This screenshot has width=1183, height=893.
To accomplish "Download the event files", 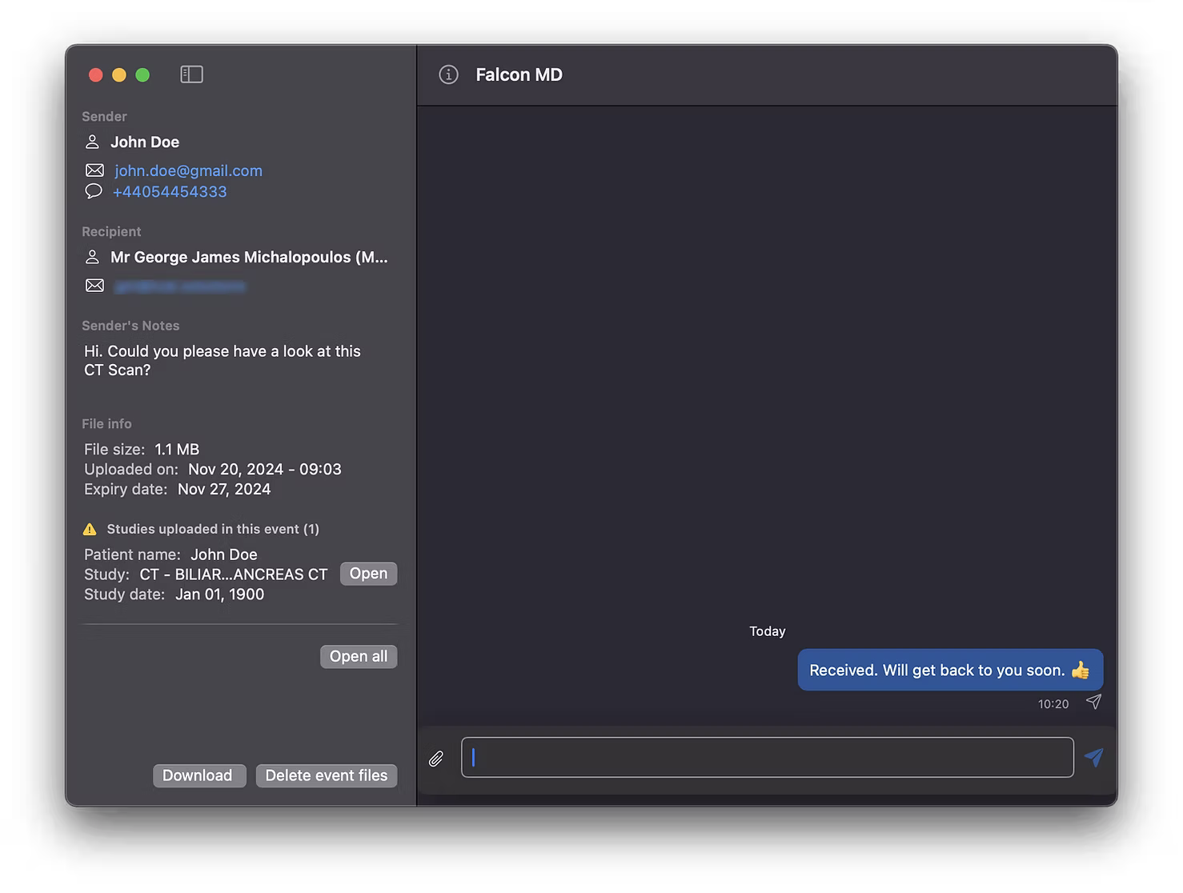I will click(199, 775).
